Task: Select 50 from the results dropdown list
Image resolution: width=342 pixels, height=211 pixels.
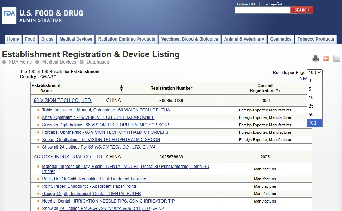Action: click(311, 114)
